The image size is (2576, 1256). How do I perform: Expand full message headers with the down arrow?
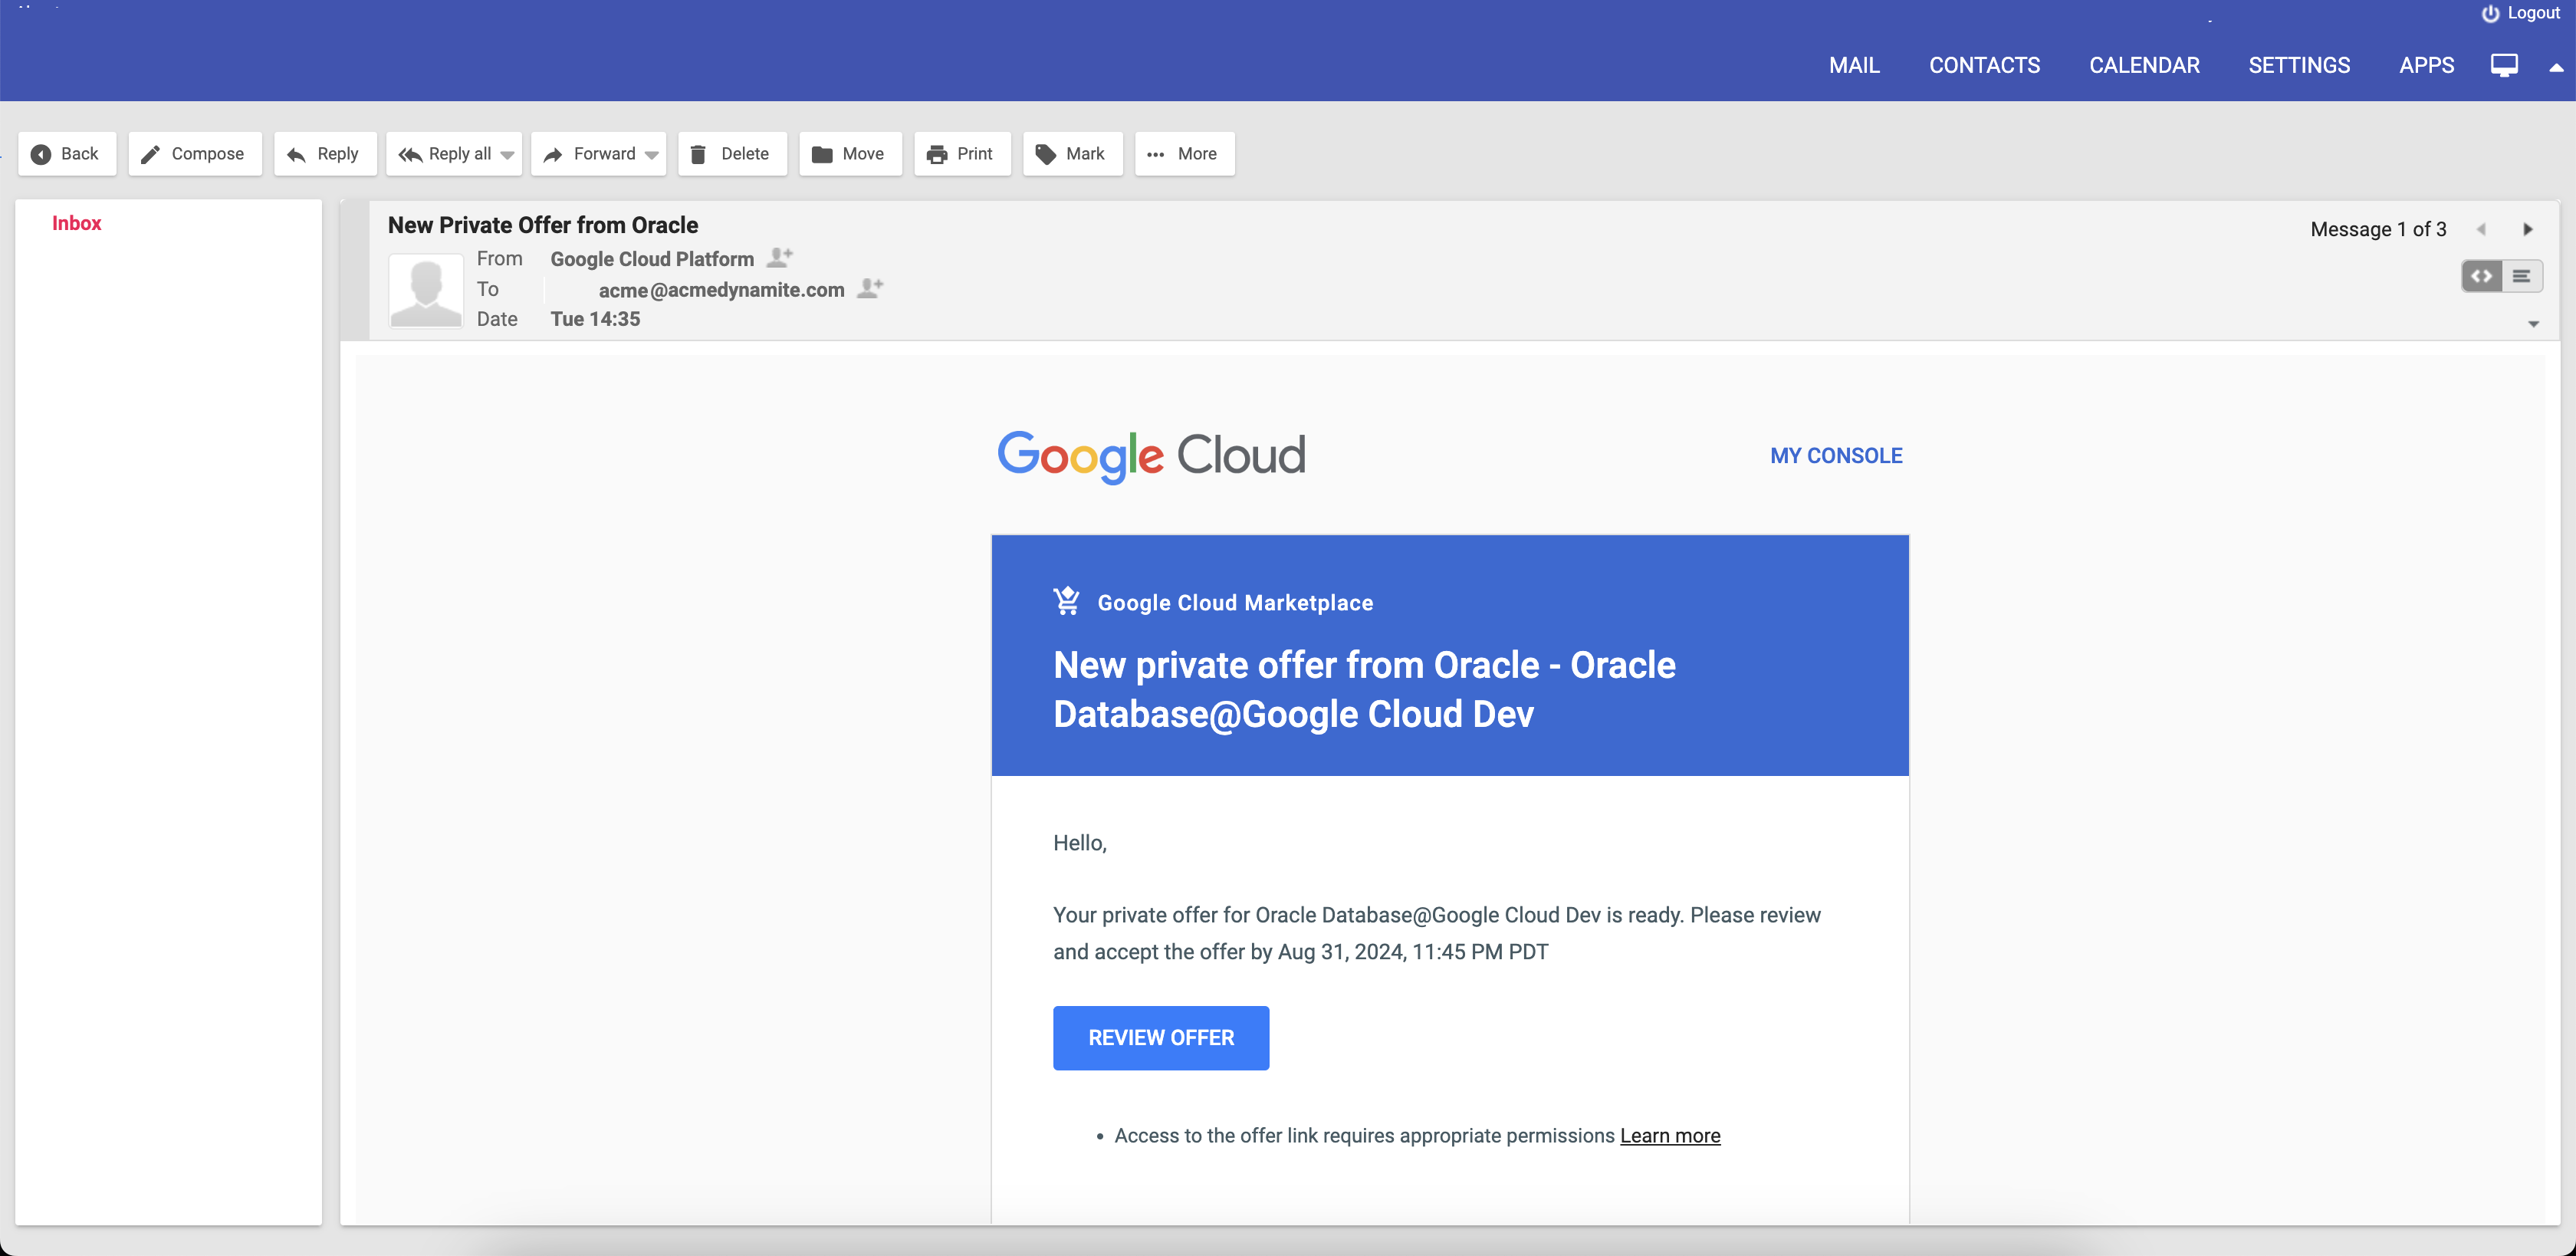tap(2534, 323)
